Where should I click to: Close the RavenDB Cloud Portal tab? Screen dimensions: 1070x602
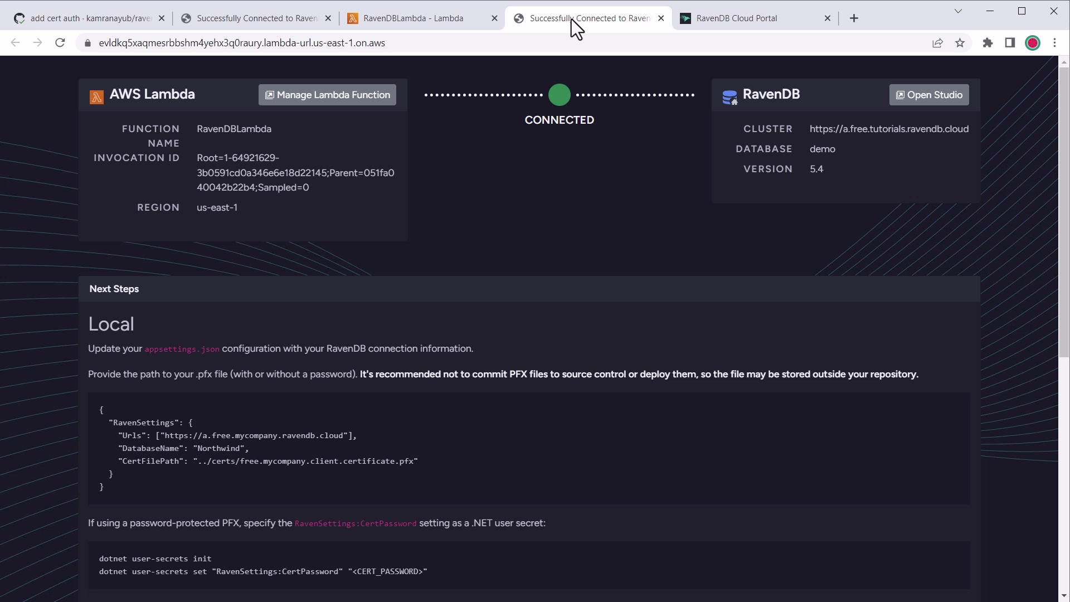(x=828, y=18)
